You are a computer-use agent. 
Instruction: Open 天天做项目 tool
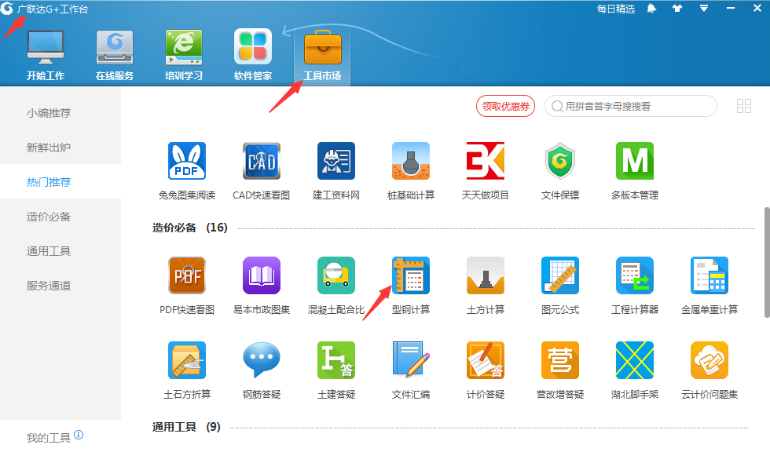click(486, 162)
